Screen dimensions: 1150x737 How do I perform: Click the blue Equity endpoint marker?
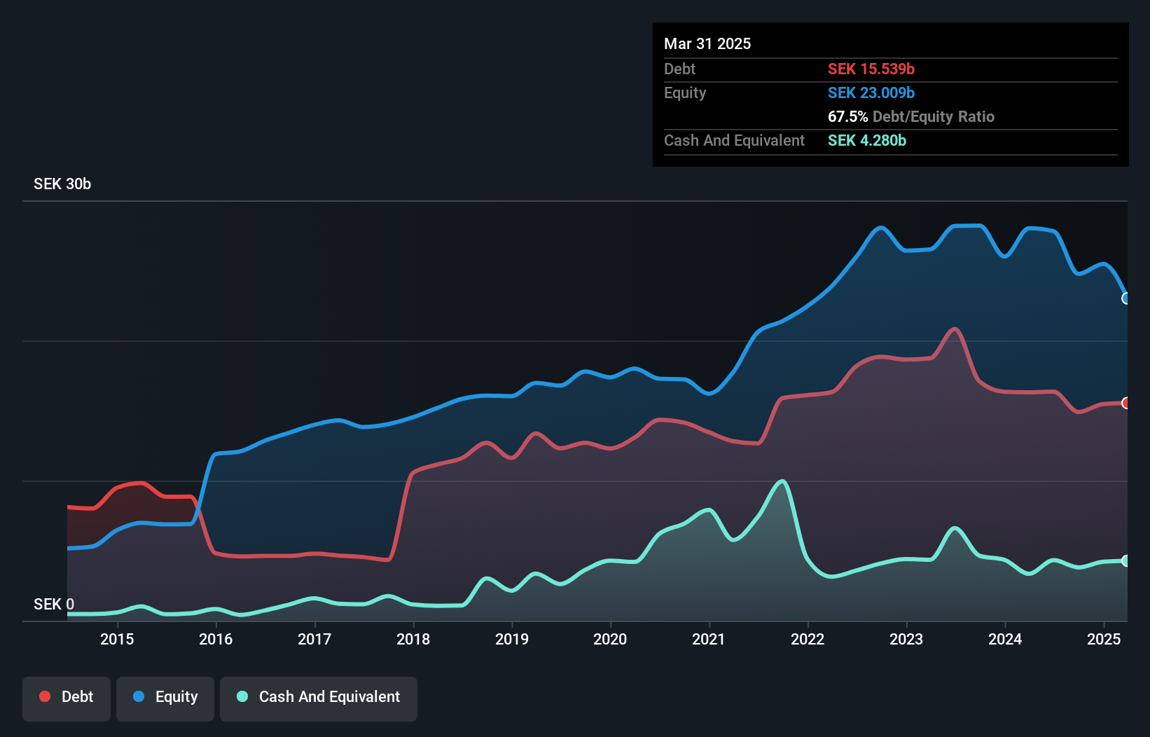(x=1126, y=298)
